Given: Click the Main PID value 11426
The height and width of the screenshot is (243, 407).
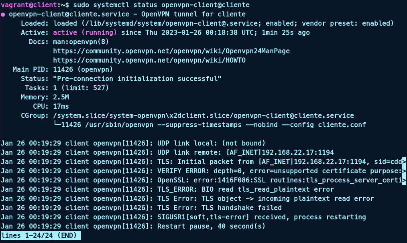Looking at the screenshot, I should tap(63, 69).
